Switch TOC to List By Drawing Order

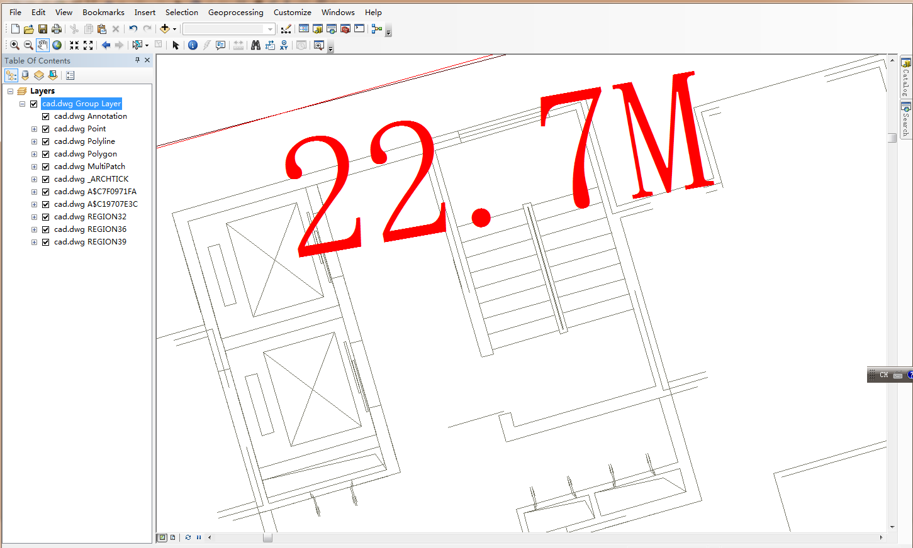11,75
